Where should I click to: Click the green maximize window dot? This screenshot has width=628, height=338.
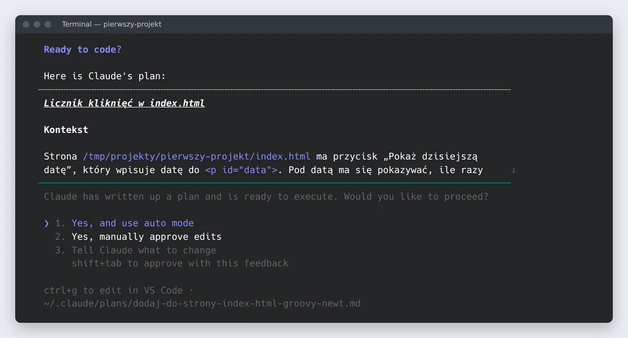(48, 25)
